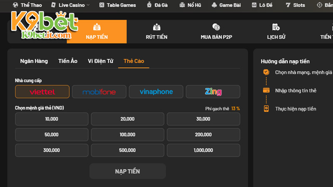The width and height of the screenshot is (333, 187).
Task: Switch to the RÚT TIỀN tab
Action: pyautogui.click(x=157, y=32)
